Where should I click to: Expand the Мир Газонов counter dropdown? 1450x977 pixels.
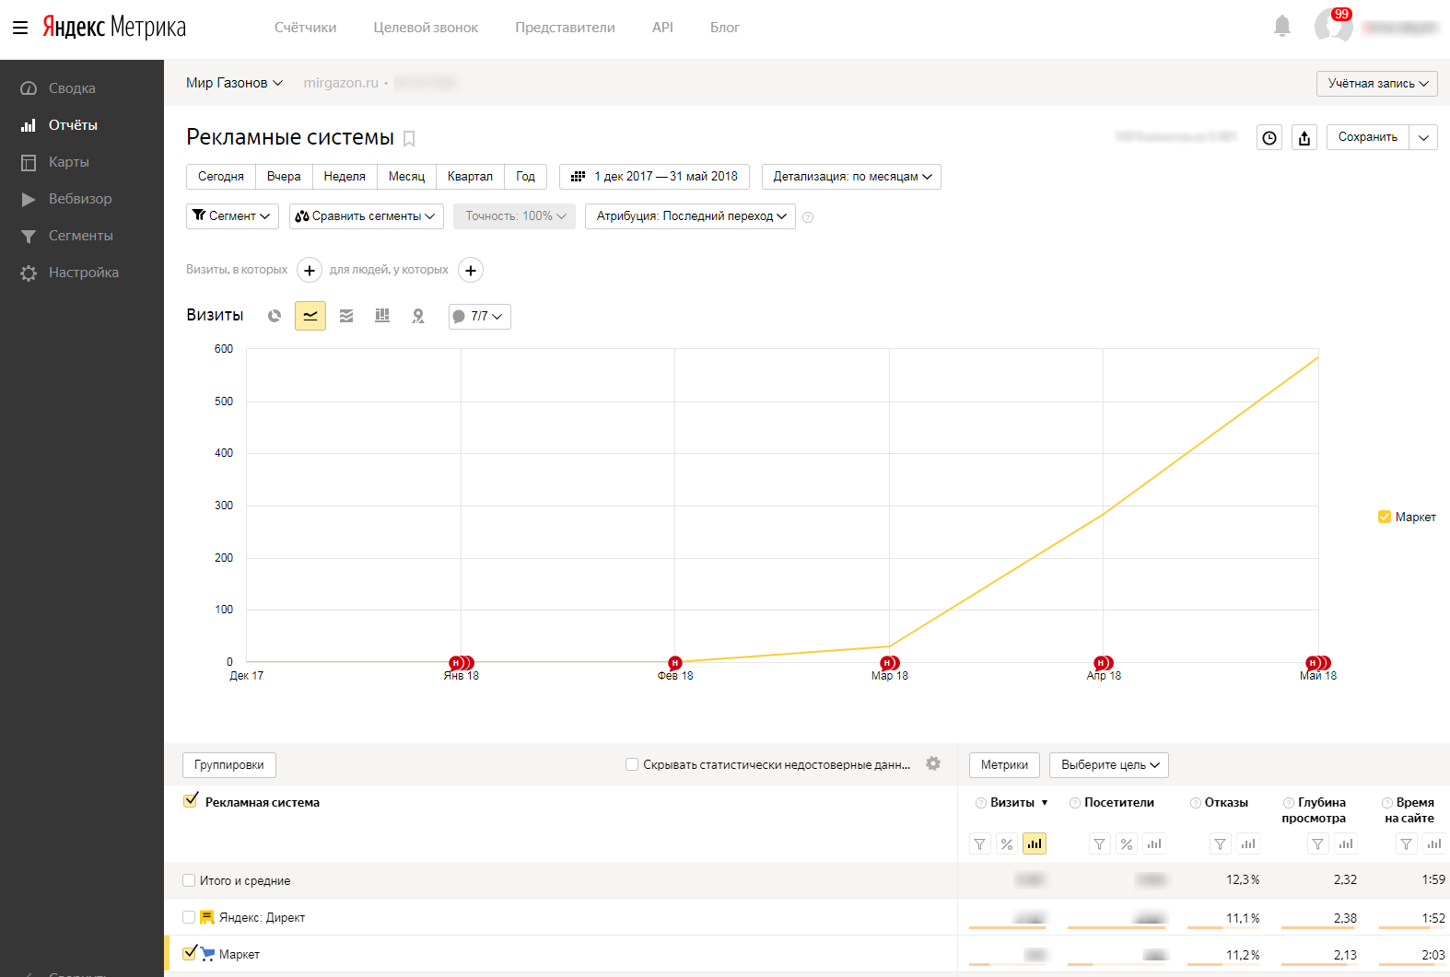[234, 83]
